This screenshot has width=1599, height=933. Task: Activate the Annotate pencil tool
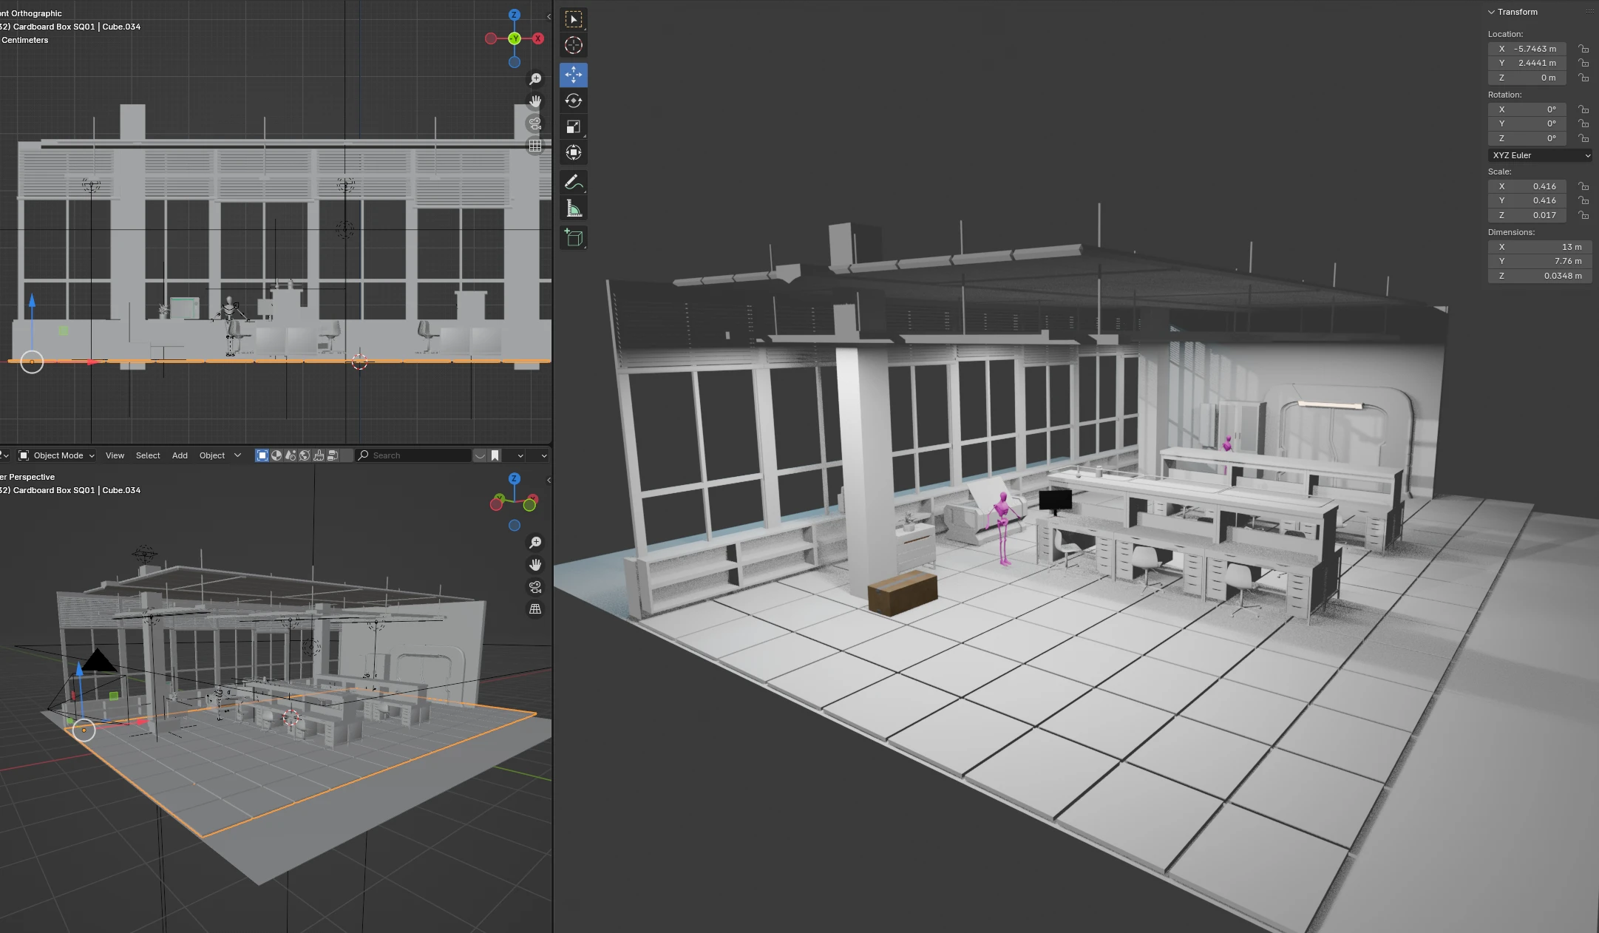point(574,182)
